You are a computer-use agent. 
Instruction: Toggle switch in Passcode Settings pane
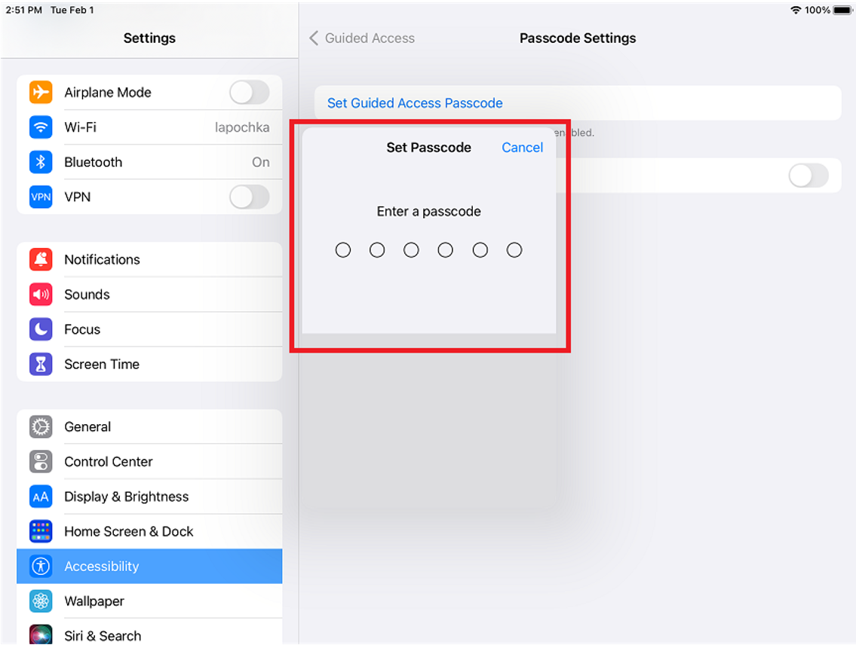808,176
